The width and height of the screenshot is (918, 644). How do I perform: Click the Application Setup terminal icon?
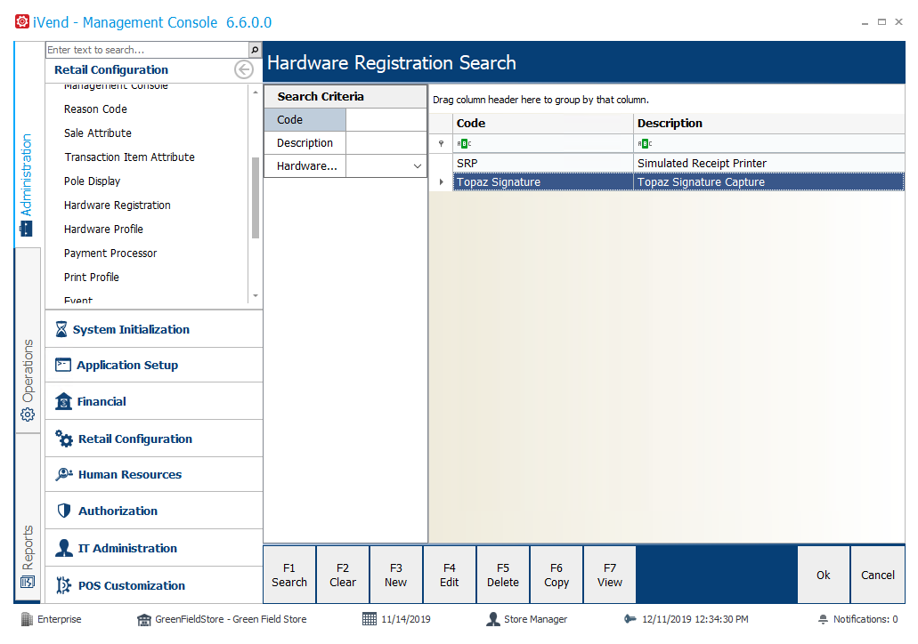62,365
